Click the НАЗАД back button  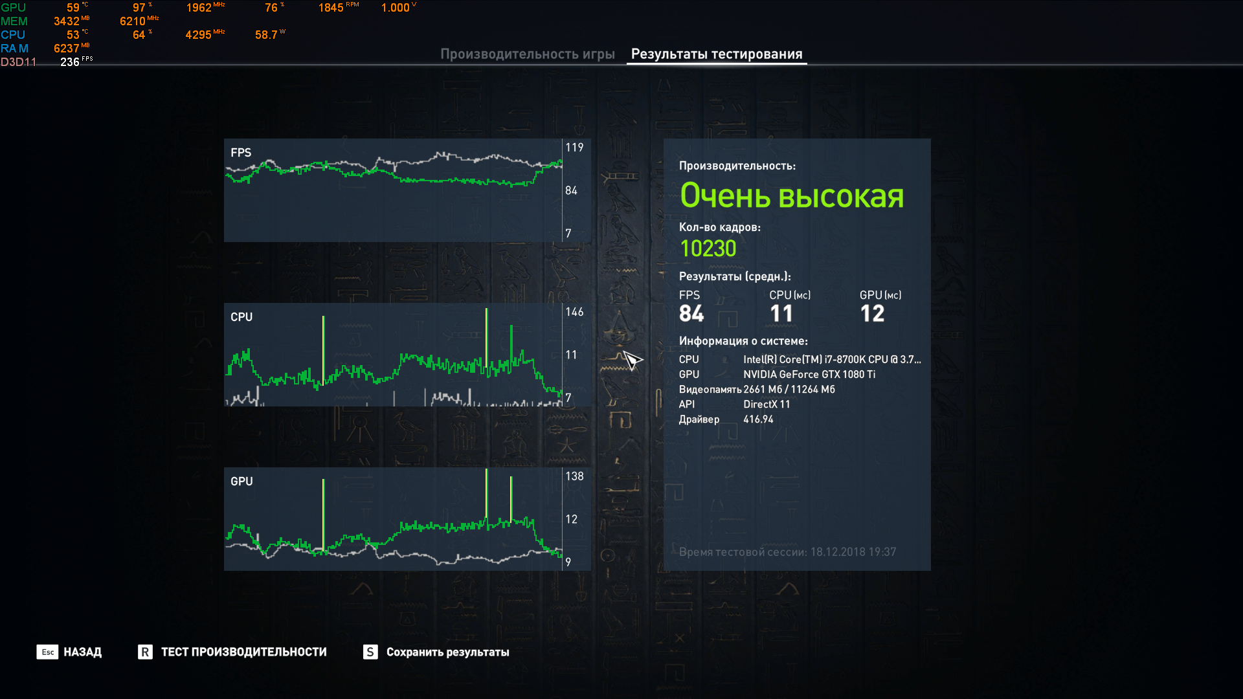69,652
